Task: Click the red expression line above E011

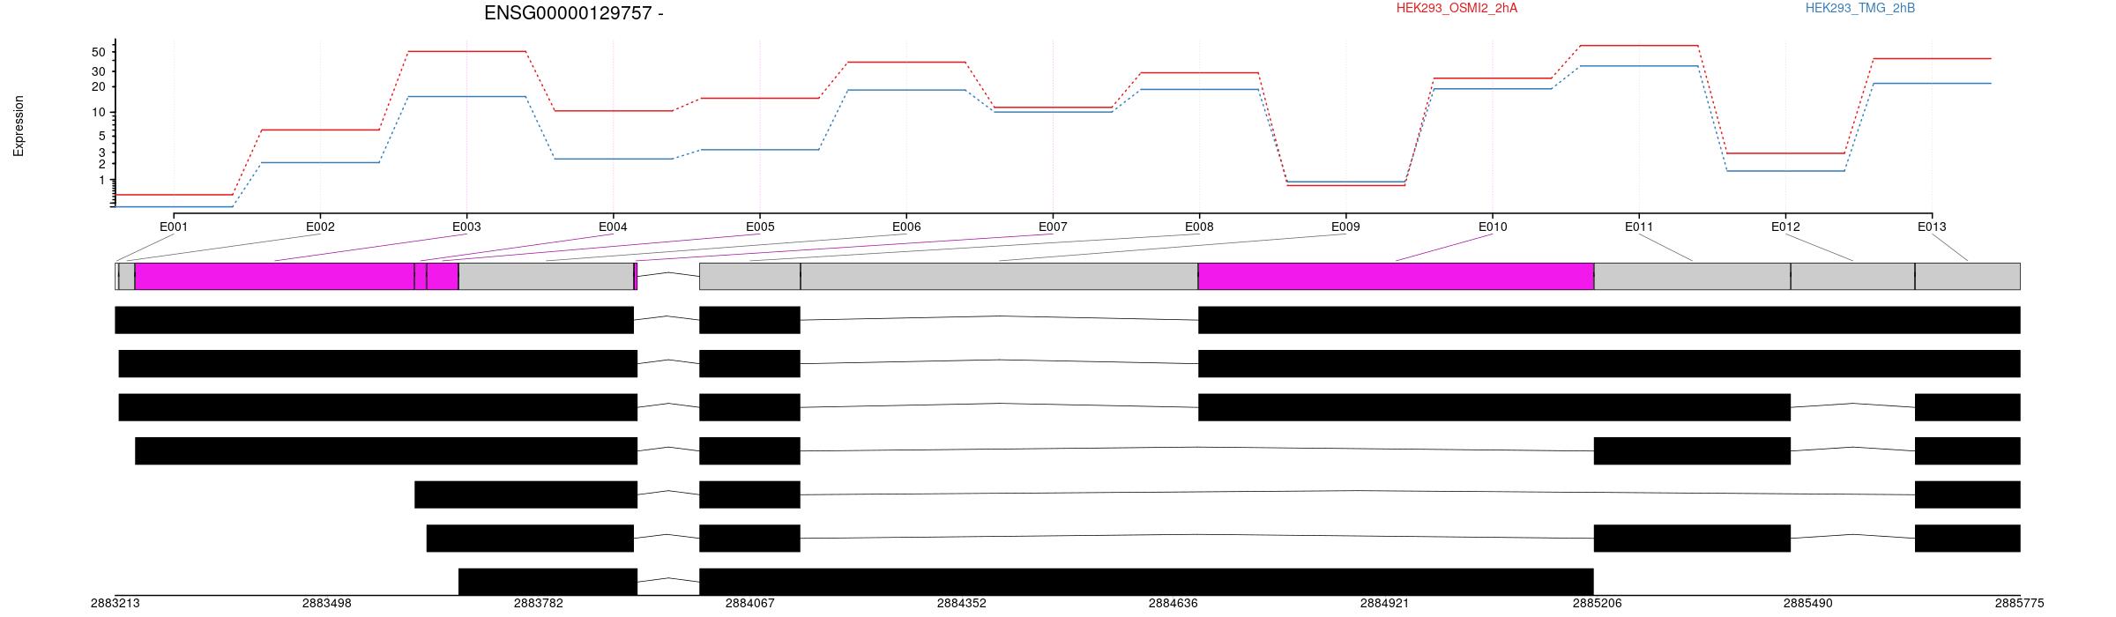Action: (1639, 45)
